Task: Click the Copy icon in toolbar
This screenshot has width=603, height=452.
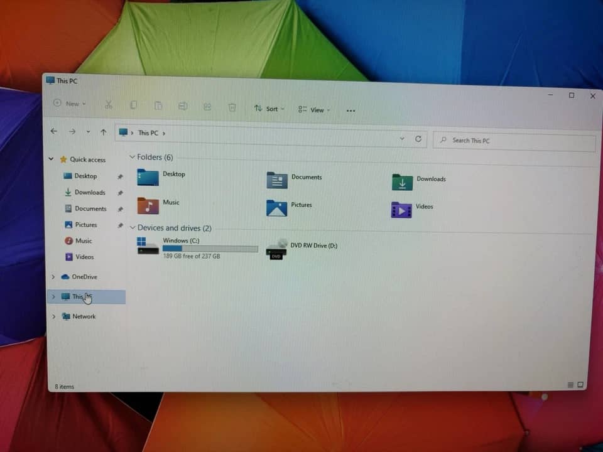Action: (133, 105)
